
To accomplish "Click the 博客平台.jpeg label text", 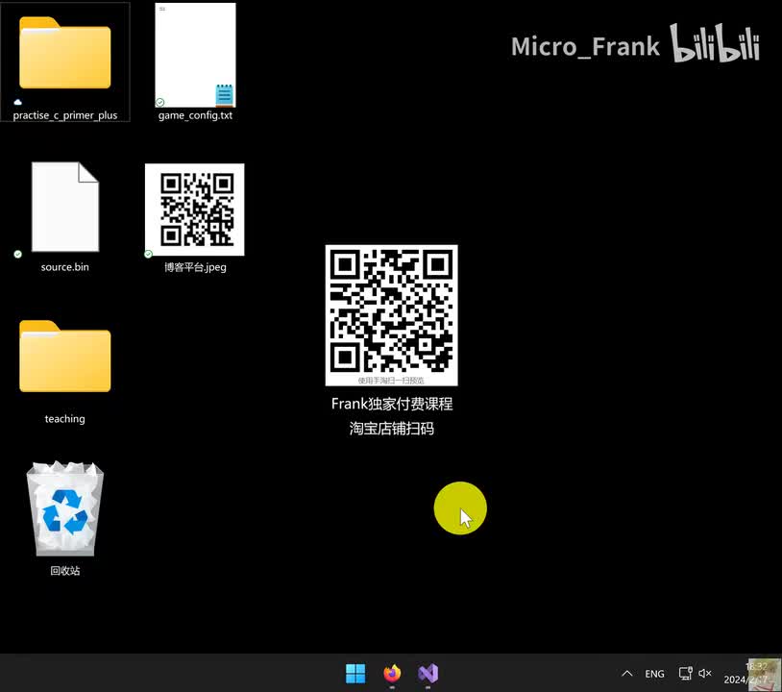I will pos(196,267).
